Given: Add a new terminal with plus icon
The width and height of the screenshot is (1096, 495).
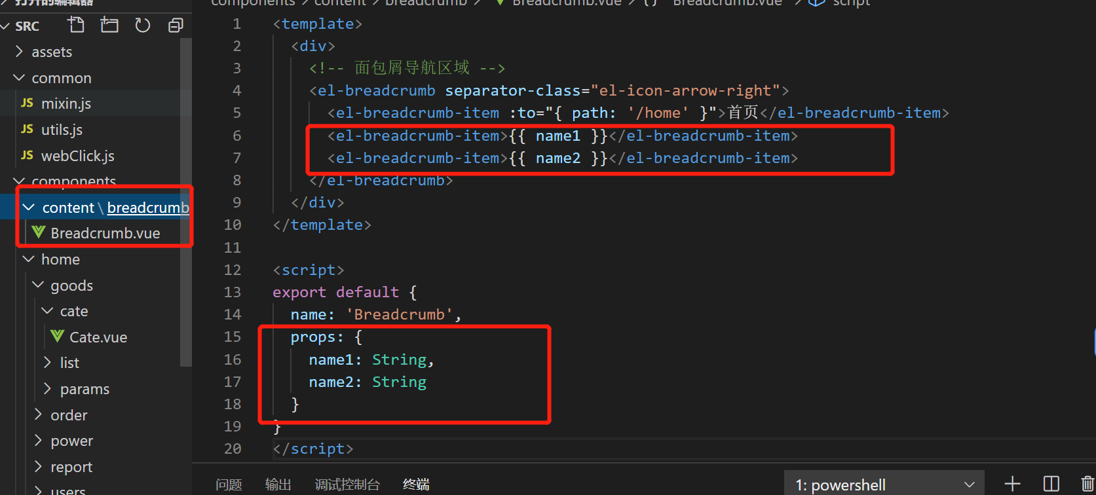Looking at the screenshot, I should pos(1013,485).
